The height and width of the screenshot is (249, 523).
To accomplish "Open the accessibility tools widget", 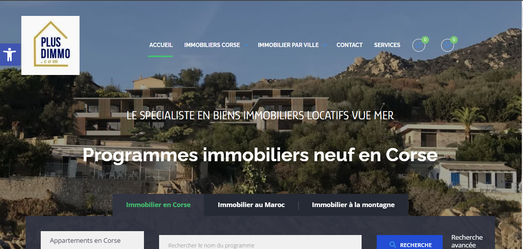I will point(10,54).
